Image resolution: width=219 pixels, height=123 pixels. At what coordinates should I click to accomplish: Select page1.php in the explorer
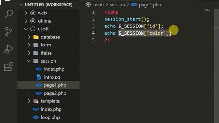pyautogui.click(x=49, y=85)
